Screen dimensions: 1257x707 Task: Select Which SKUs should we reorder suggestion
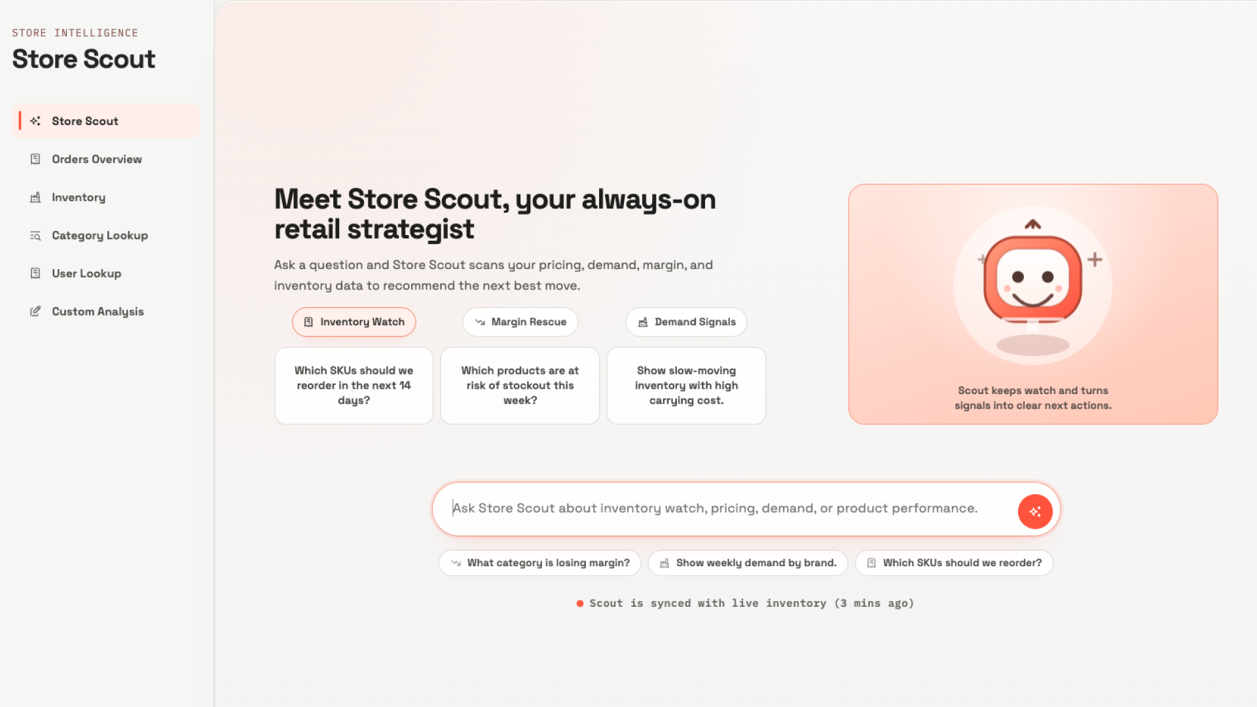953,562
